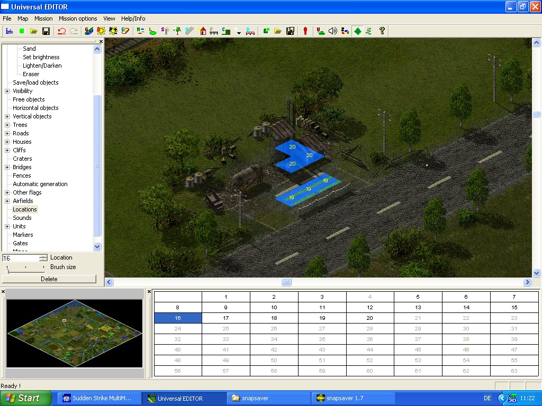This screenshot has height=406, width=542.
Task: Select the house placement tool icon
Action: point(202,31)
